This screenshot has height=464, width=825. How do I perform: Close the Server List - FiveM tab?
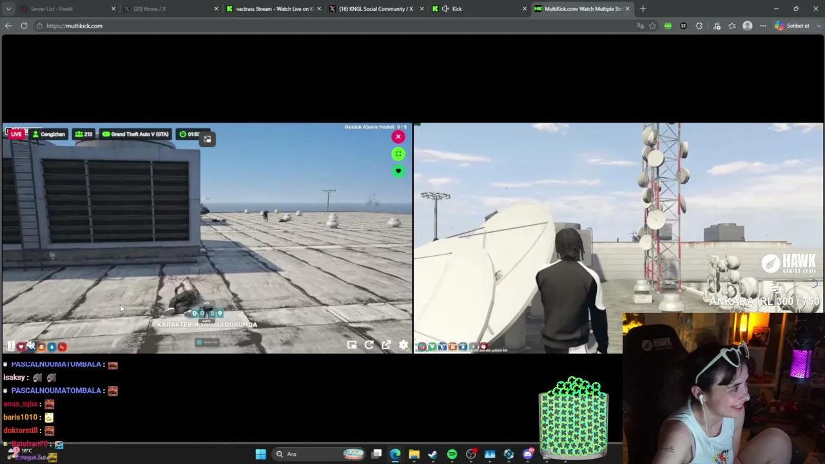tap(113, 9)
